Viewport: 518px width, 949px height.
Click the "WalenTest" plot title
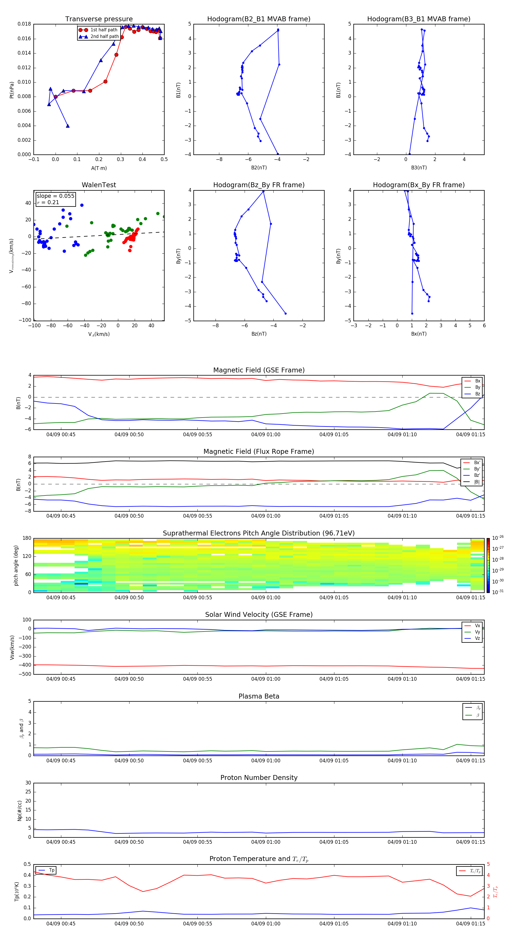(99, 185)
